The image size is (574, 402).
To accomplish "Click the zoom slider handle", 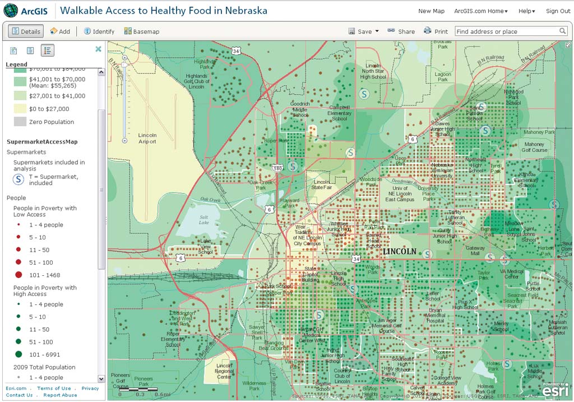I will click(124, 64).
